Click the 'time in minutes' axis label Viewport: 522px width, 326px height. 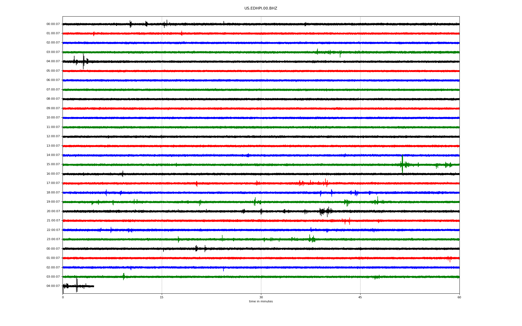click(260, 302)
